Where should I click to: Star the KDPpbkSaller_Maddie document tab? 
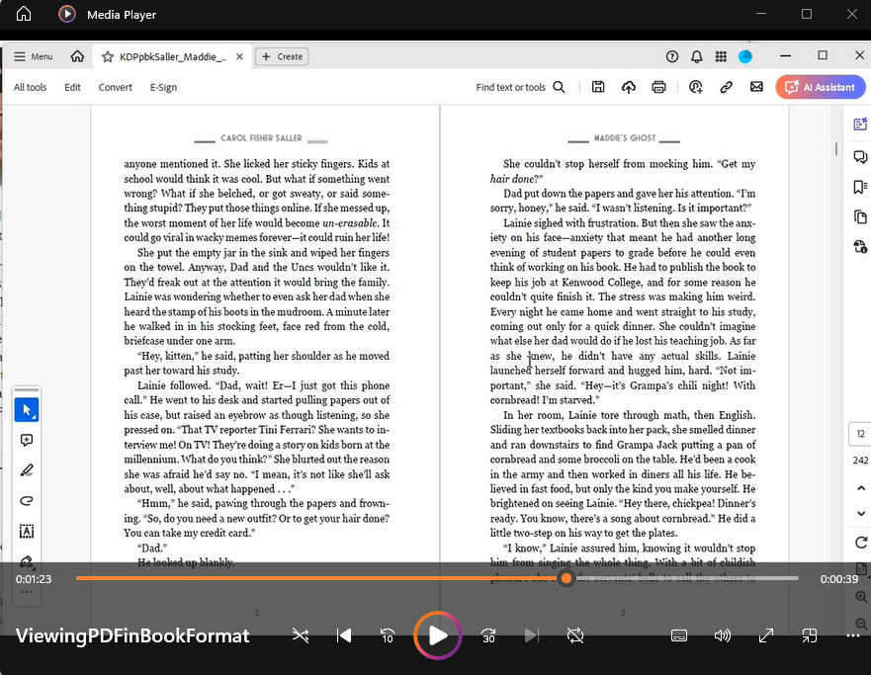pyautogui.click(x=107, y=56)
